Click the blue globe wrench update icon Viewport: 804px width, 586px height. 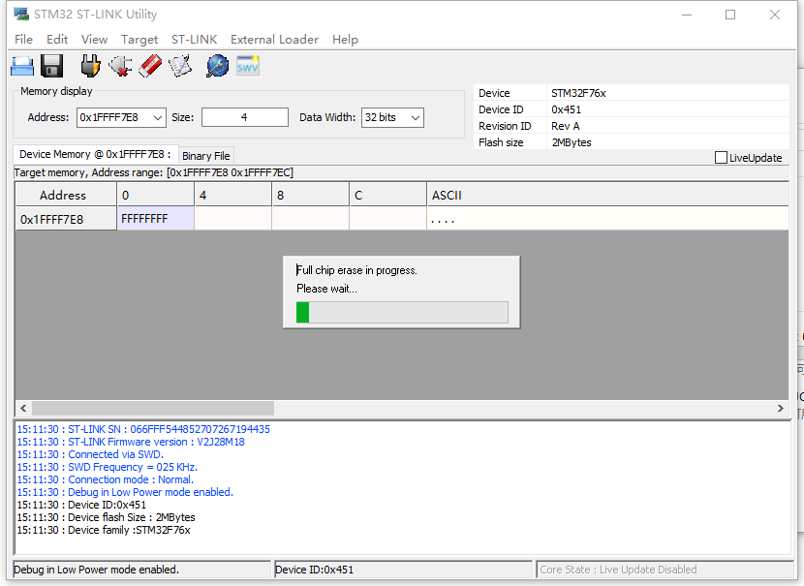coord(217,66)
